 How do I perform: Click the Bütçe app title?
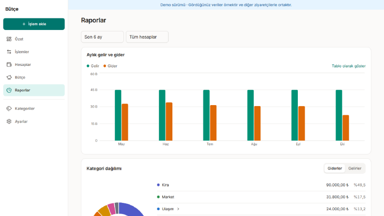(x=12, y=9)
